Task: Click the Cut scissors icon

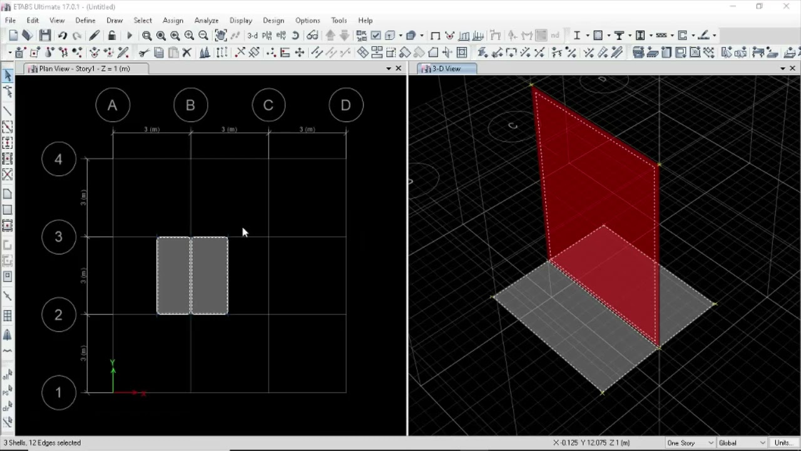Action: coord(144,53)
